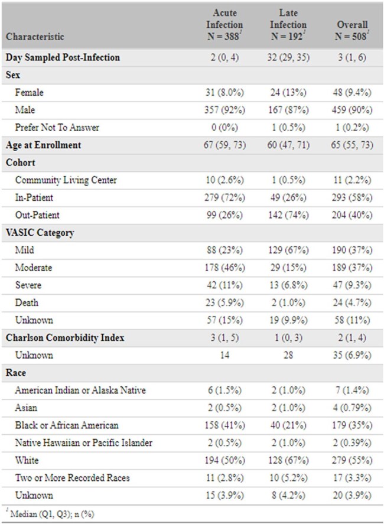384x524 pixels.
Task: Select the Acute Infection N = 388 header
Action: pyautogui.click(x=224, y=24)
